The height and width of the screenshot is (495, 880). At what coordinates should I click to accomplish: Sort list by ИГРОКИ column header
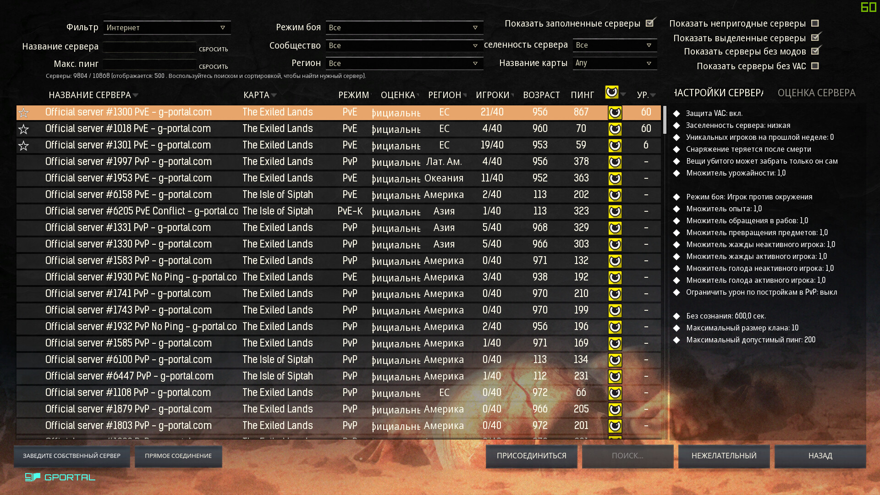[495, 95]
